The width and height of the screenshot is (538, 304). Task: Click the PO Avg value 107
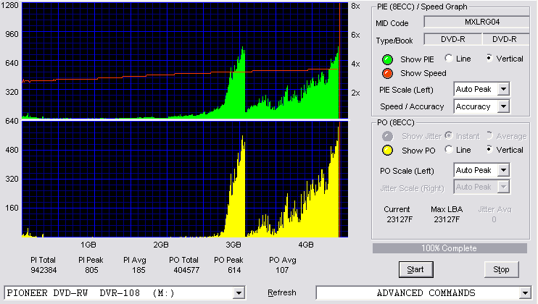[282, 270]
